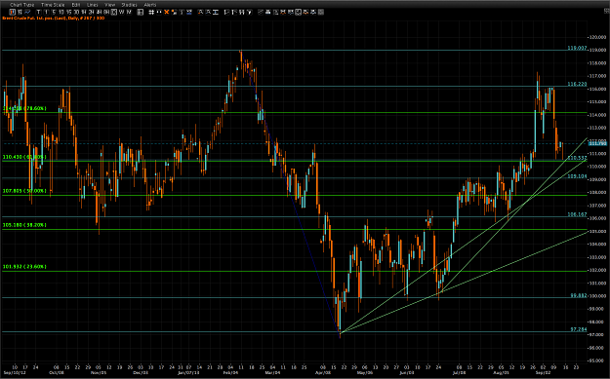Switch to 1H timeframe

pyautogui.click(x=84, y=12)
